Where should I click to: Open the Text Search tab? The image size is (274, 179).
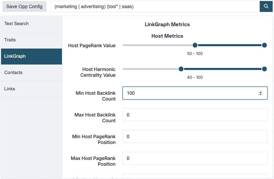point(31,24)
